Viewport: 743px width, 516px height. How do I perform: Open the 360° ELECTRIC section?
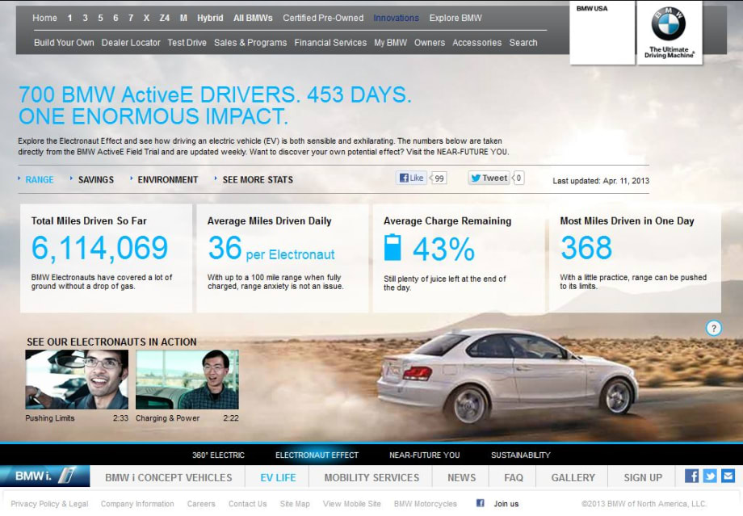(218, 455)
